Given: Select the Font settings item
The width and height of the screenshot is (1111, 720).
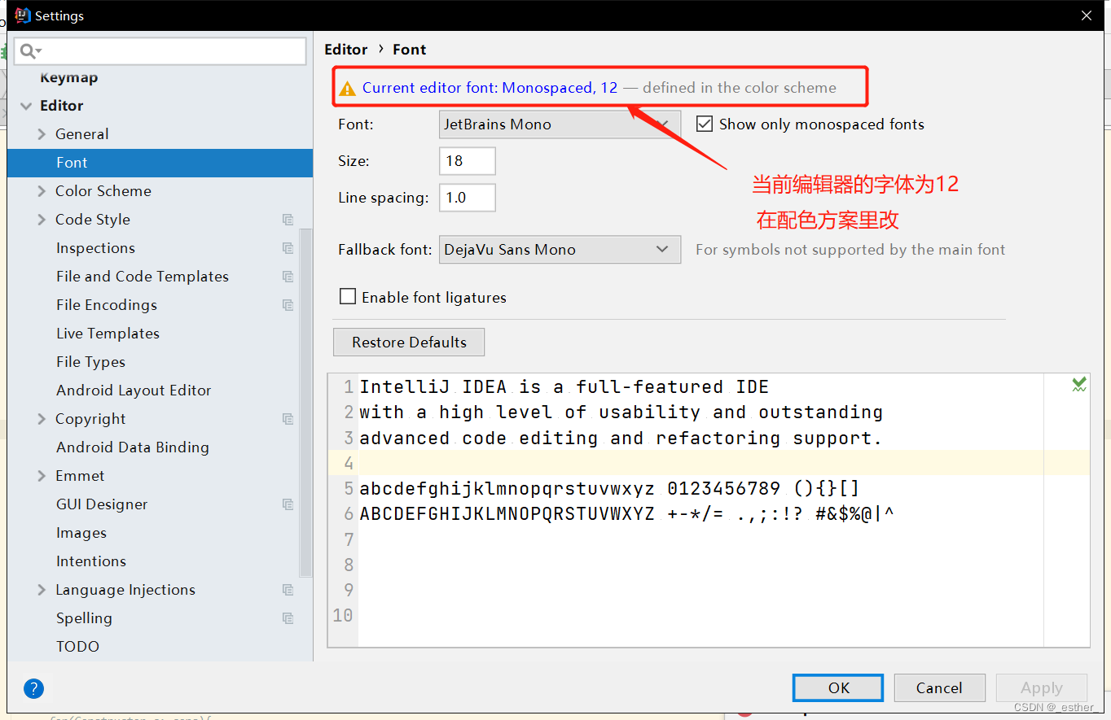Looking at the screenshot, I should click(160, 163).
